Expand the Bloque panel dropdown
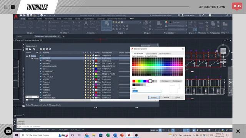This screenshot has width=246, height=138. click(x=148, y=33)
